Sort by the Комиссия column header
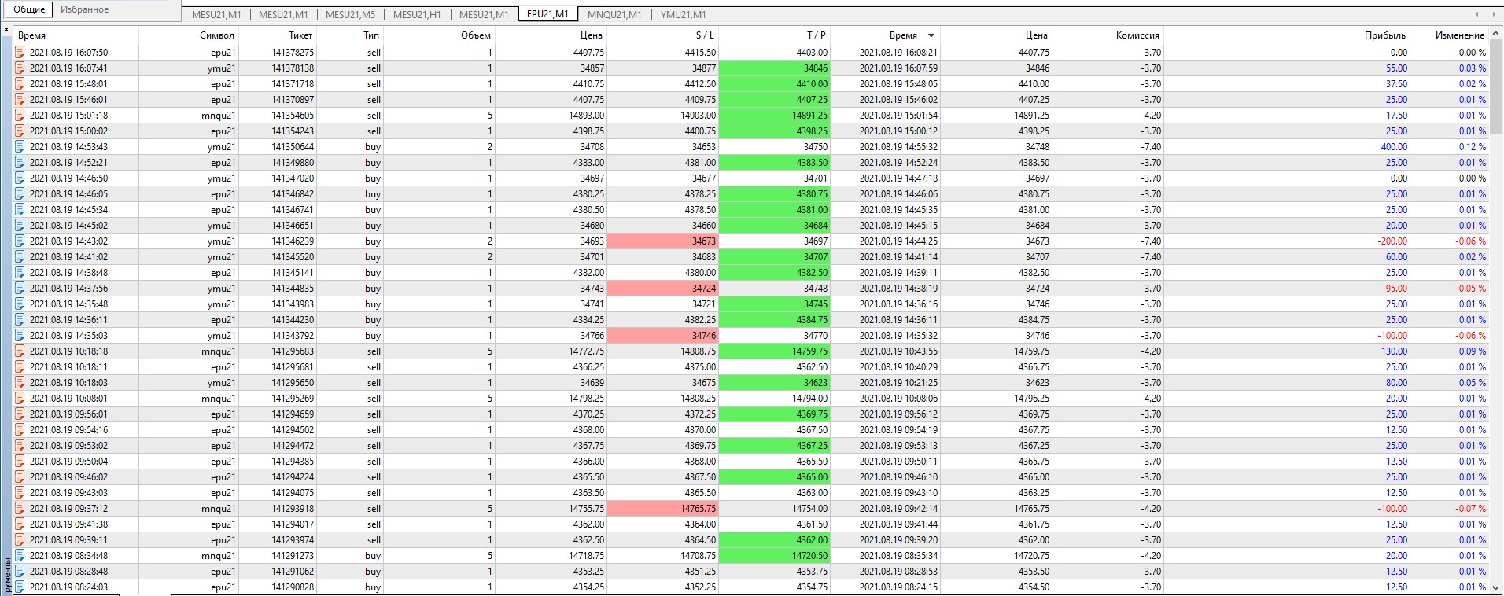This screenshot has height=596, width=1504. click(x=1137, y=35)
